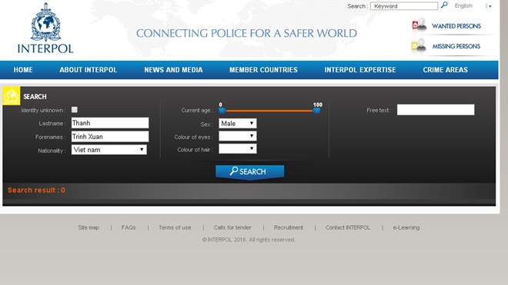Image resolution: width=508 pixels, height=285 pixels.
Task: Open the CRIME AREAS menu
Action: point(445,70)
